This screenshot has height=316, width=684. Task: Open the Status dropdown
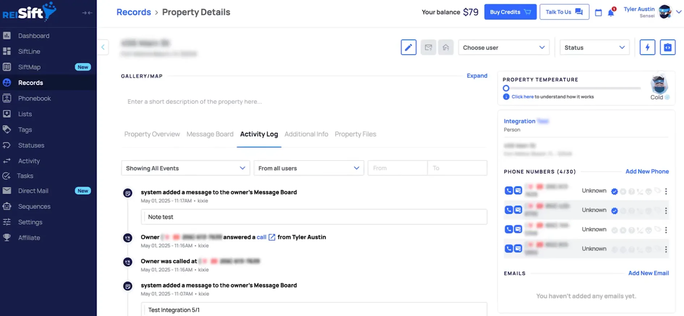594,47
